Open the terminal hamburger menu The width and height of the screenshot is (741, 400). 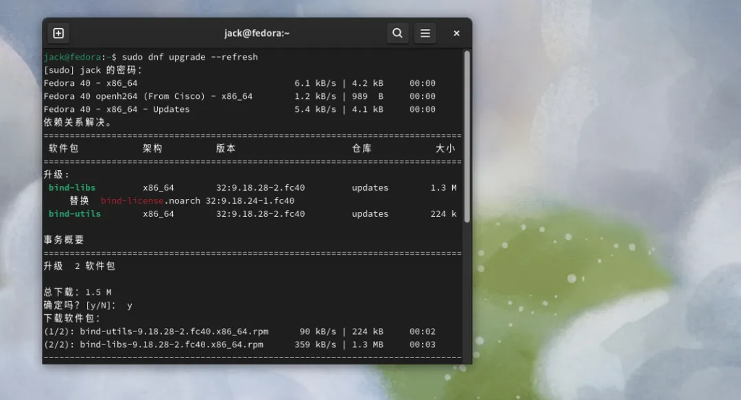pyautogui.click(x=425, y=33)
